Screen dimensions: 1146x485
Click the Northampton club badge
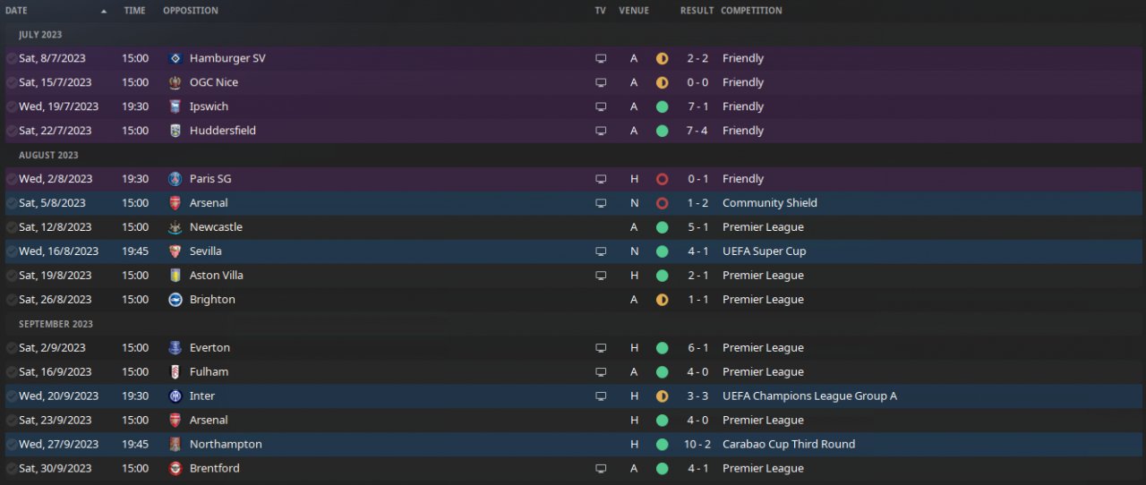click(x=175, y=445)
